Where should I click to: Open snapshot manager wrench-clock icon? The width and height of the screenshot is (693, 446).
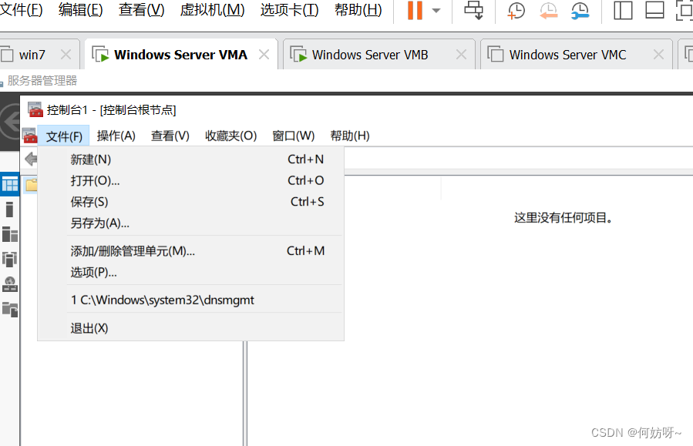coord(580,11)
